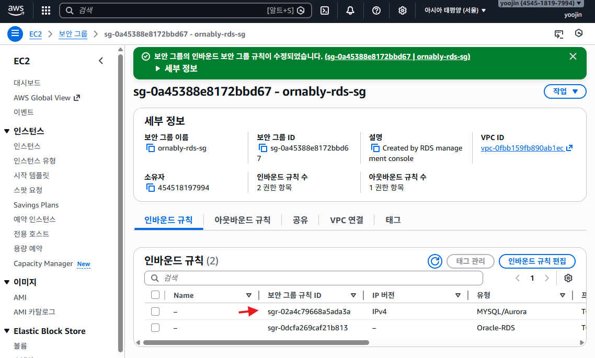This screenshot has width=595, height=358.
Task: Refresh the inbound rules list
Action: click(435, 261)
